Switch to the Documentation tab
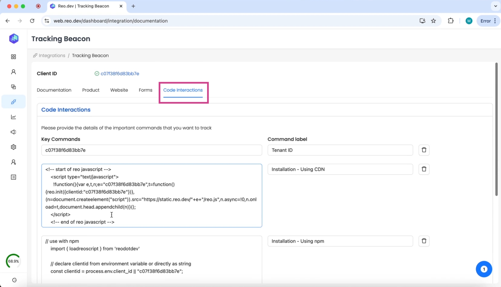Image resolution: width=501 pixels, height=287 pixels. [x=54, y=90]
